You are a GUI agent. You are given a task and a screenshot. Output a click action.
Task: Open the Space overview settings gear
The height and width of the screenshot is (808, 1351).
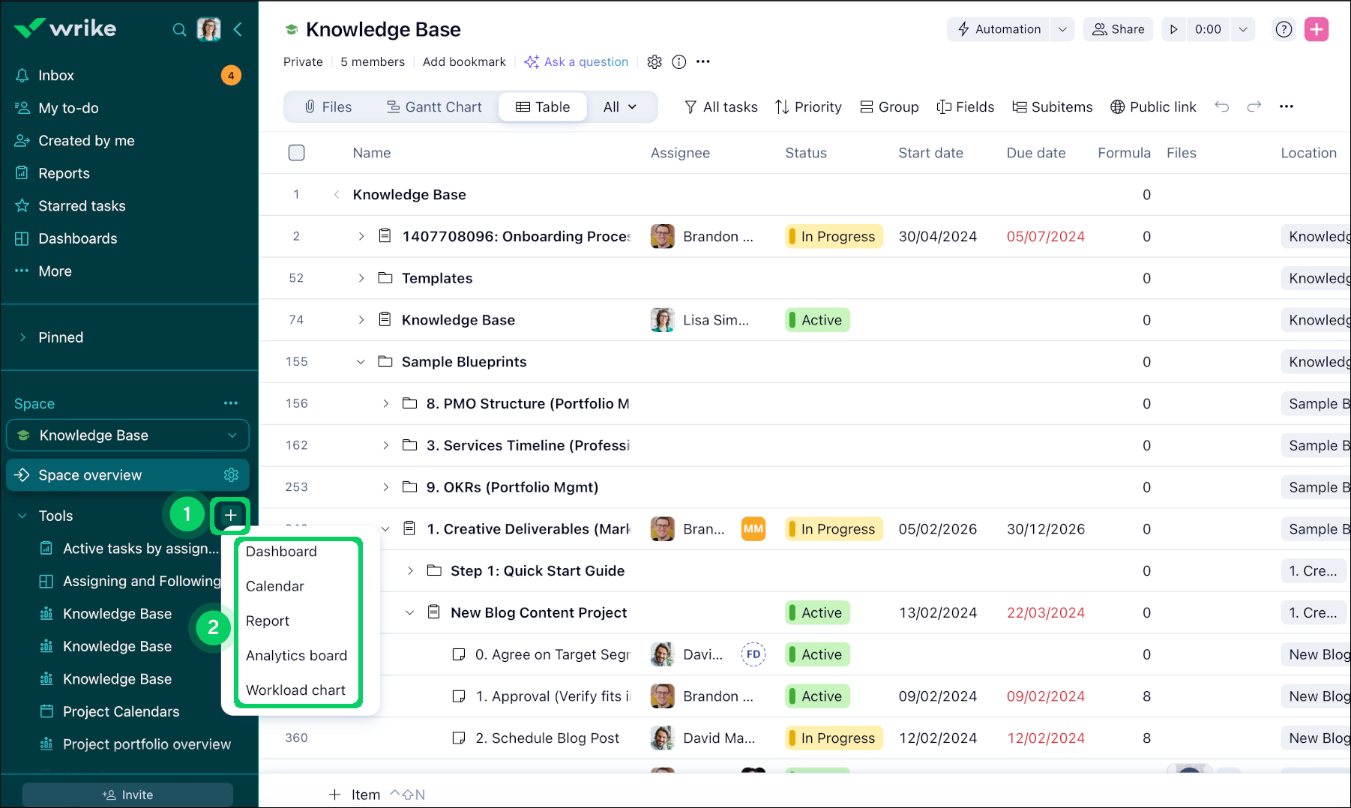pos(231,475)
